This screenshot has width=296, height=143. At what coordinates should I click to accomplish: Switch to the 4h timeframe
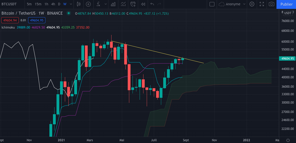[x=53, y=4]
